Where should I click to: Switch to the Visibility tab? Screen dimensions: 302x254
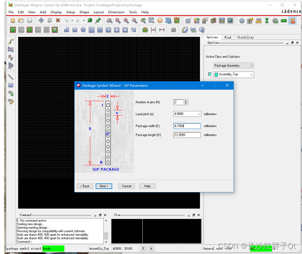[x=245, y=37]
